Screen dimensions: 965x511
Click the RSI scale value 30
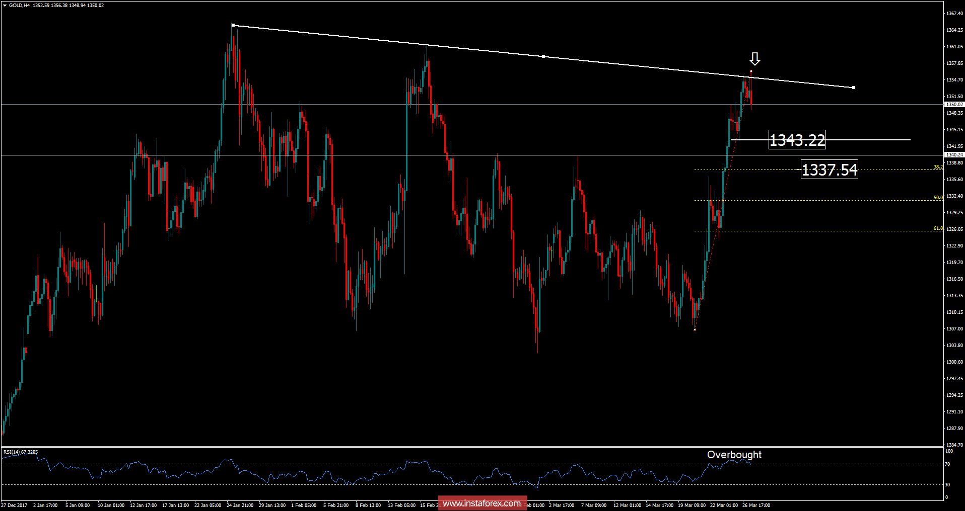[x=947, y=485]
